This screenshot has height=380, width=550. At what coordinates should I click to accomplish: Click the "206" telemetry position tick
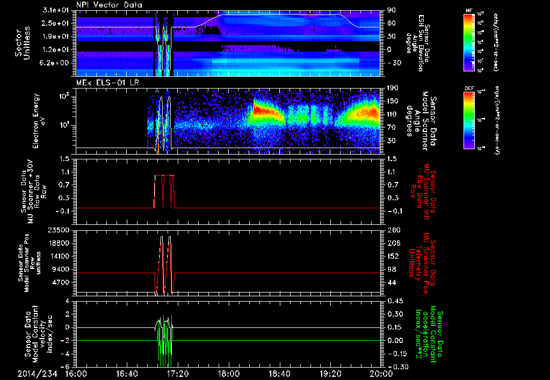pyautogui.click(x=393, y=243)
